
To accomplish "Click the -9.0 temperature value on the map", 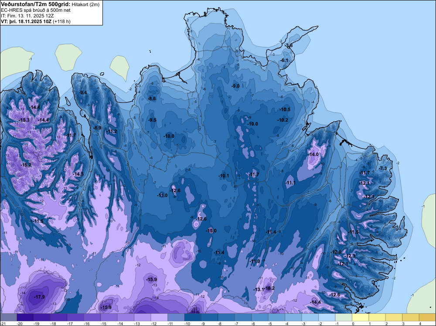I will click(235, 86).
